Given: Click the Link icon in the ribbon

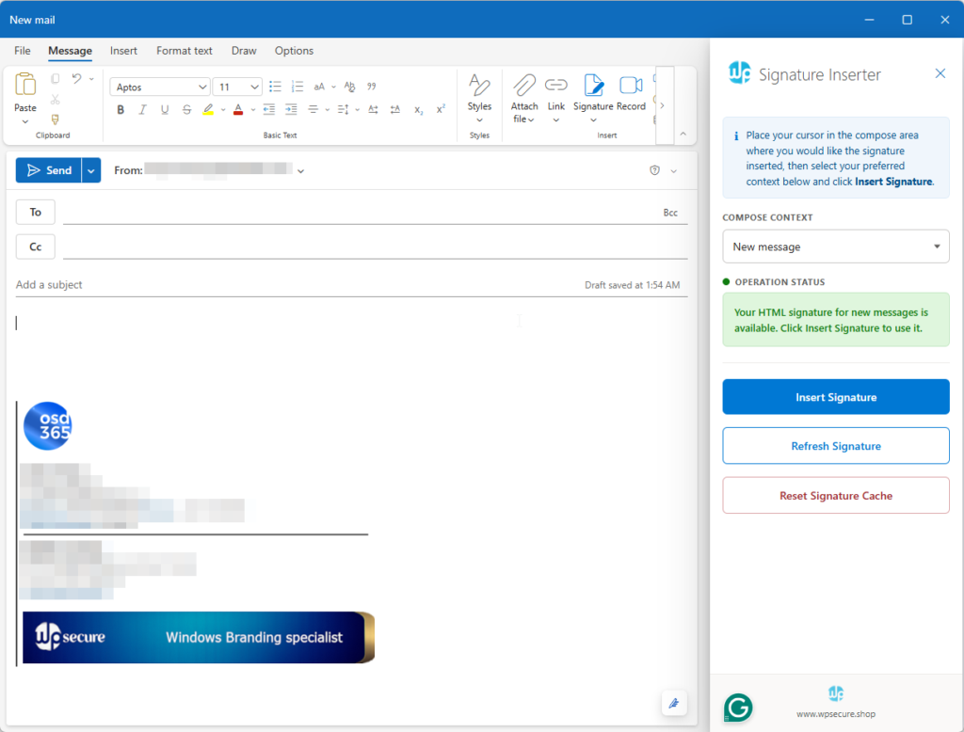Looking at the screenshot, I should pyautogui.click(x=556, y=86).
